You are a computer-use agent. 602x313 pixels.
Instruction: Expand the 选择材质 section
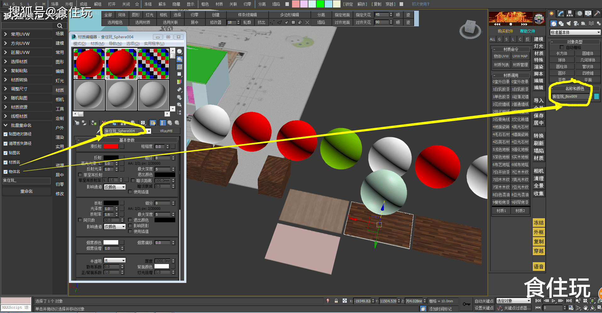coord(27,62)
